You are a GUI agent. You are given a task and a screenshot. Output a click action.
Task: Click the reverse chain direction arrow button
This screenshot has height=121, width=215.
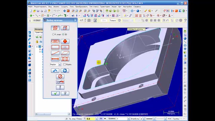coord(60,82)
